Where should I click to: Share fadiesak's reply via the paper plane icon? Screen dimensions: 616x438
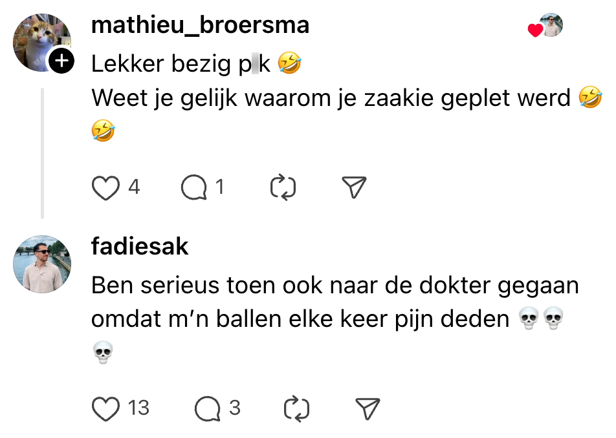pyautogui.click(x=368, y=409)
